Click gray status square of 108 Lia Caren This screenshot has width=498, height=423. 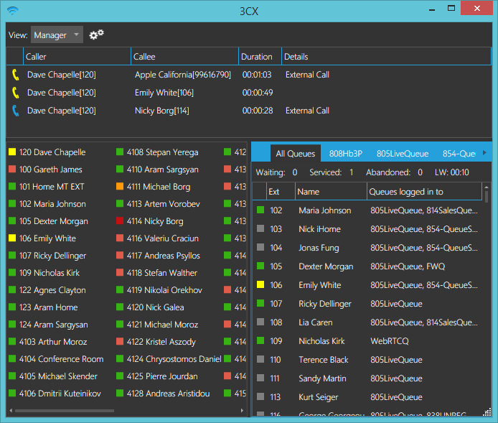tap(260, 322)
